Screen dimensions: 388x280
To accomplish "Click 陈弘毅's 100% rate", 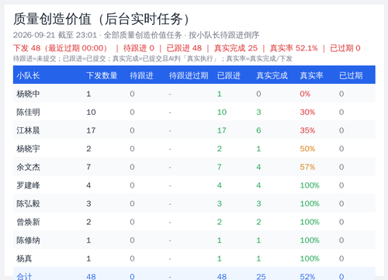I will [310, 204].
